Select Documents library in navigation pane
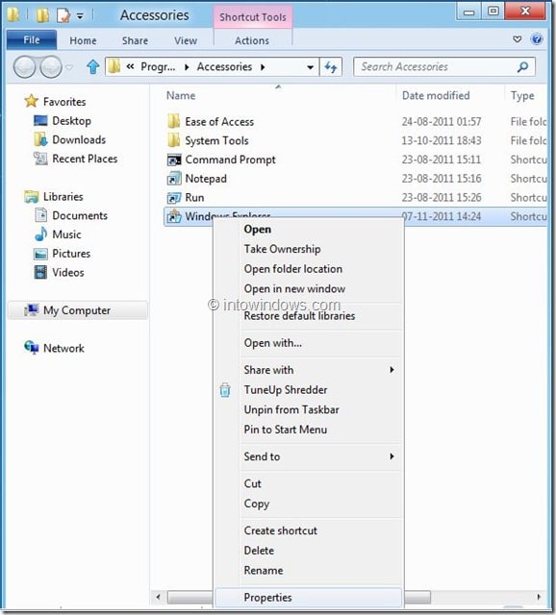Screen dimensions: 556x615 click(80, 215)
